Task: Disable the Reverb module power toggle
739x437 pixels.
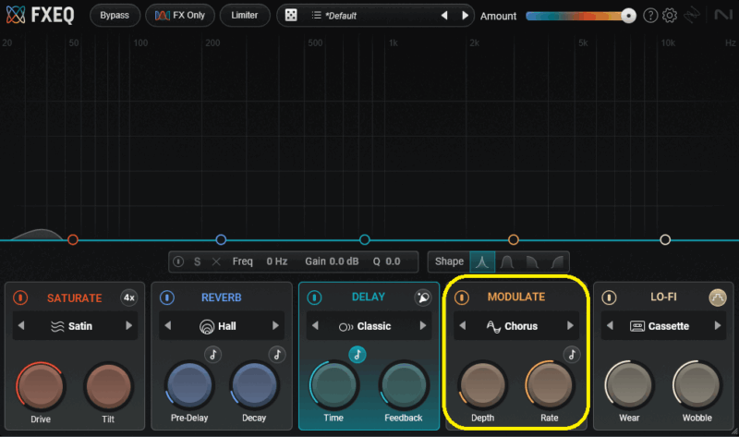Action: (167, 297)
